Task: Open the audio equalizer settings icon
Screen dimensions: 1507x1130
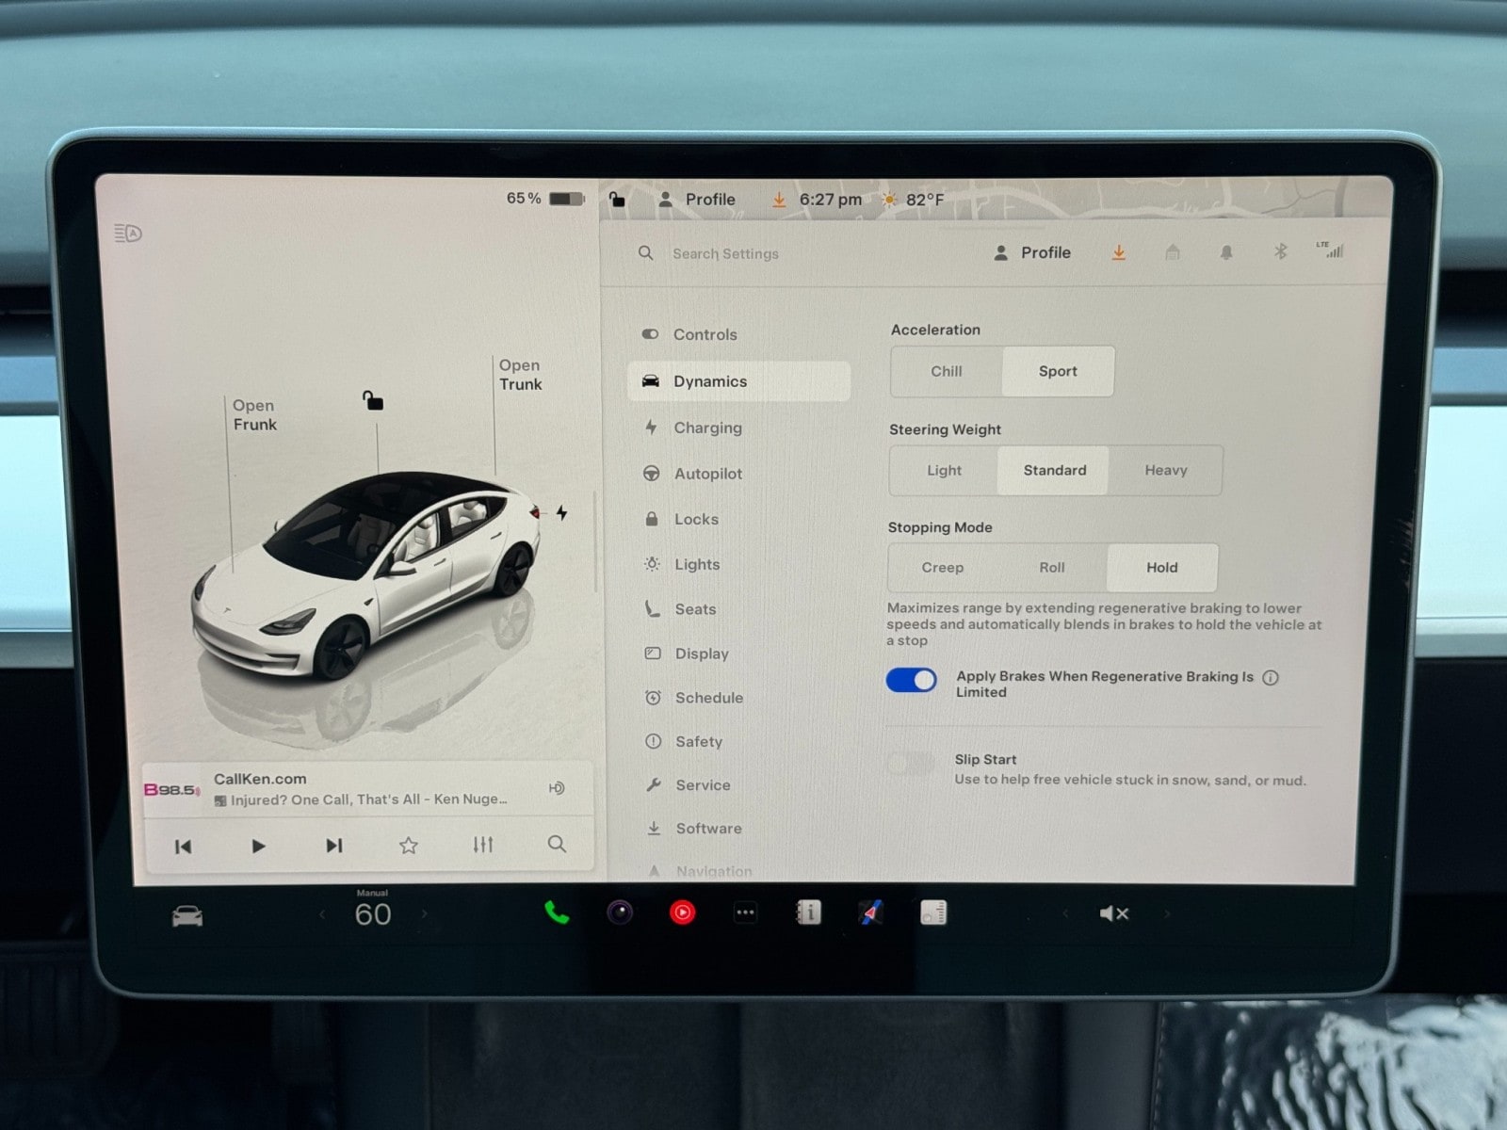Action: click(483, 845)
